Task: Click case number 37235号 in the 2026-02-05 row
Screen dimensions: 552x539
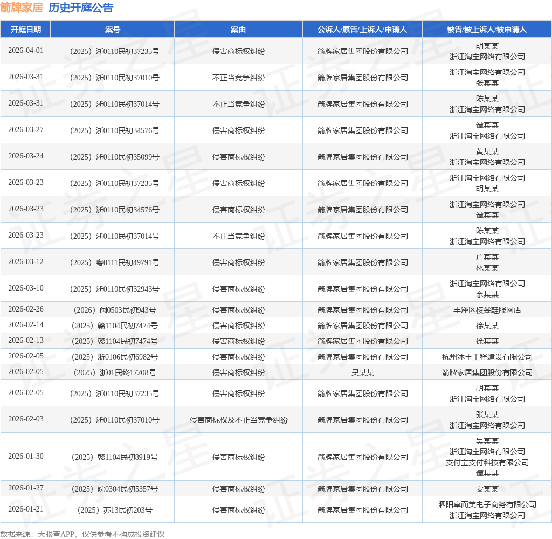Action: tap(115, 393)
